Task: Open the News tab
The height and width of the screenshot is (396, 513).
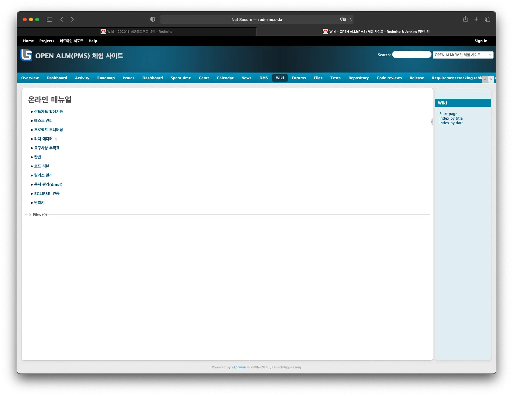Action: [246, 78]
